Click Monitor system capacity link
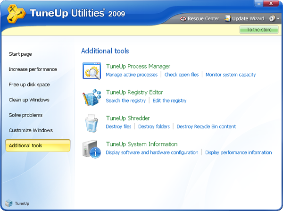The height and width of the screenshot is (211, 283). click(231, 75)
